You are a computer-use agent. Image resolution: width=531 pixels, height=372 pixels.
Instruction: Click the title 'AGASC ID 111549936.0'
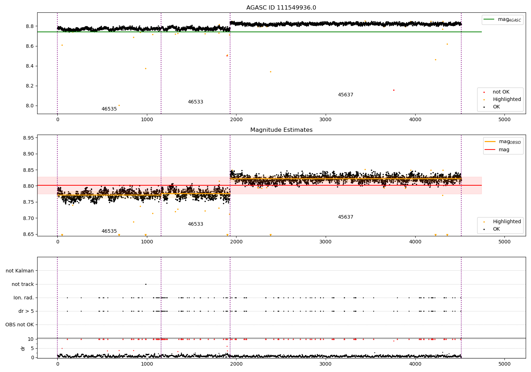tap(281, 8)
